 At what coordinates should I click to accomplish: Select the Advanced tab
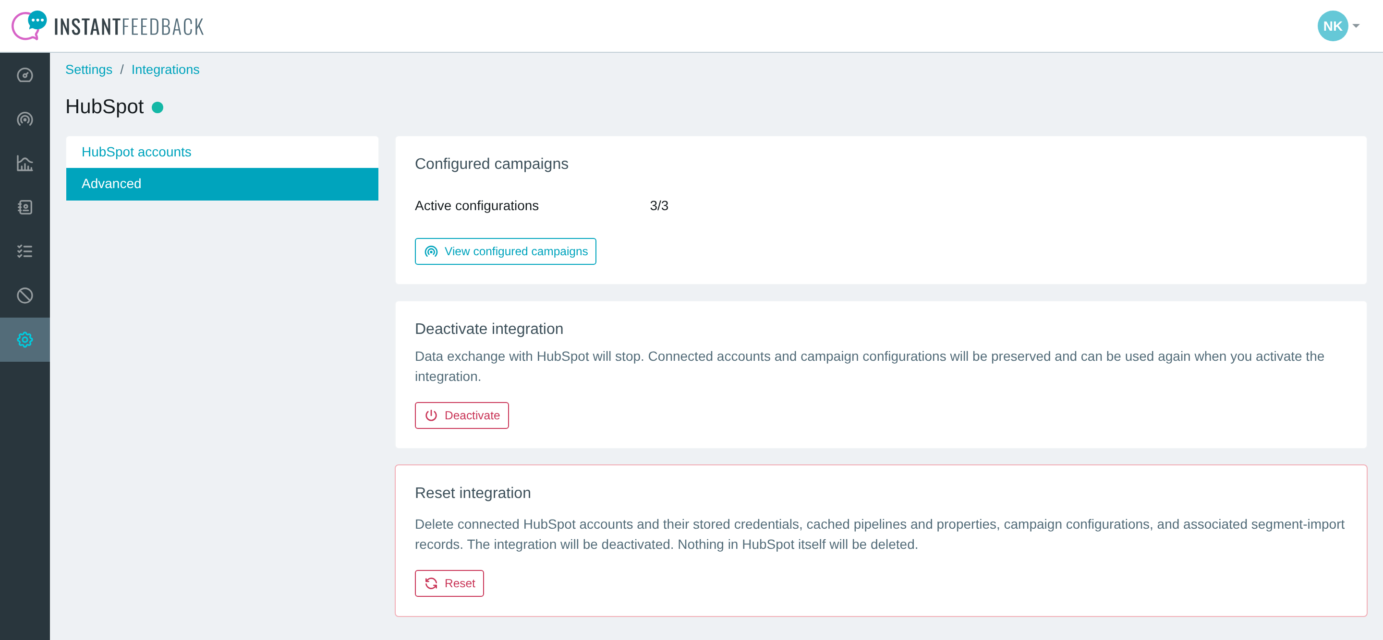click(222, 184)
